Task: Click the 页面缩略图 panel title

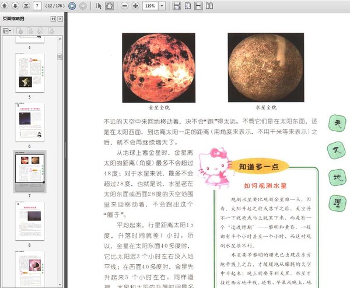Action: pyautogui.click(x=14, y=19)
